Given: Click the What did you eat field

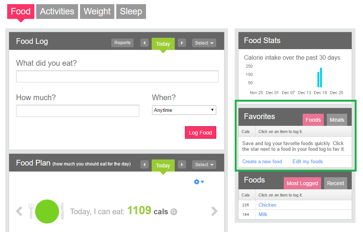Looking at the screenshot, I should click(x=117, y=76).
